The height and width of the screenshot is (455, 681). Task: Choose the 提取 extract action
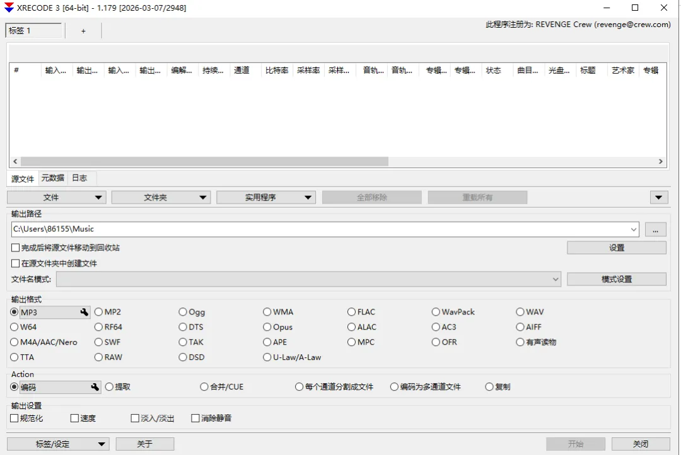tap(118, 386)
